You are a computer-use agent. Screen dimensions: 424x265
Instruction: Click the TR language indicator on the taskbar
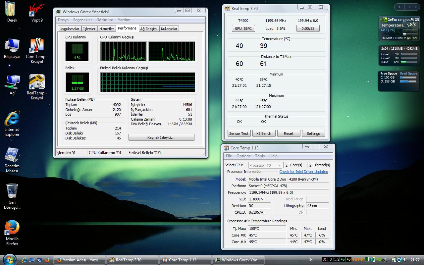(x=310, y=260)
